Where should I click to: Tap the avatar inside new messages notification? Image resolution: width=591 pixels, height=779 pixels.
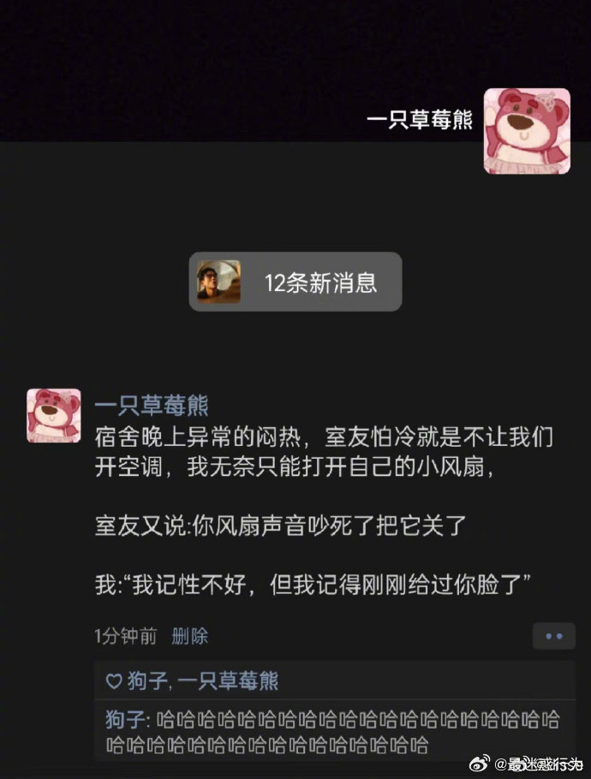218,282
